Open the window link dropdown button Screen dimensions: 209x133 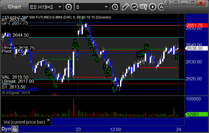pos(176,3)
